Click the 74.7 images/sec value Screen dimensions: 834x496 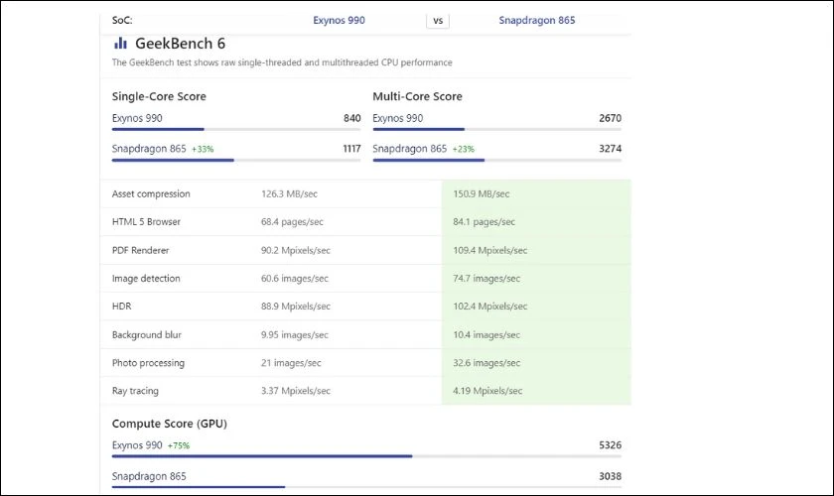pyautogui.click(x=486, y=278)
